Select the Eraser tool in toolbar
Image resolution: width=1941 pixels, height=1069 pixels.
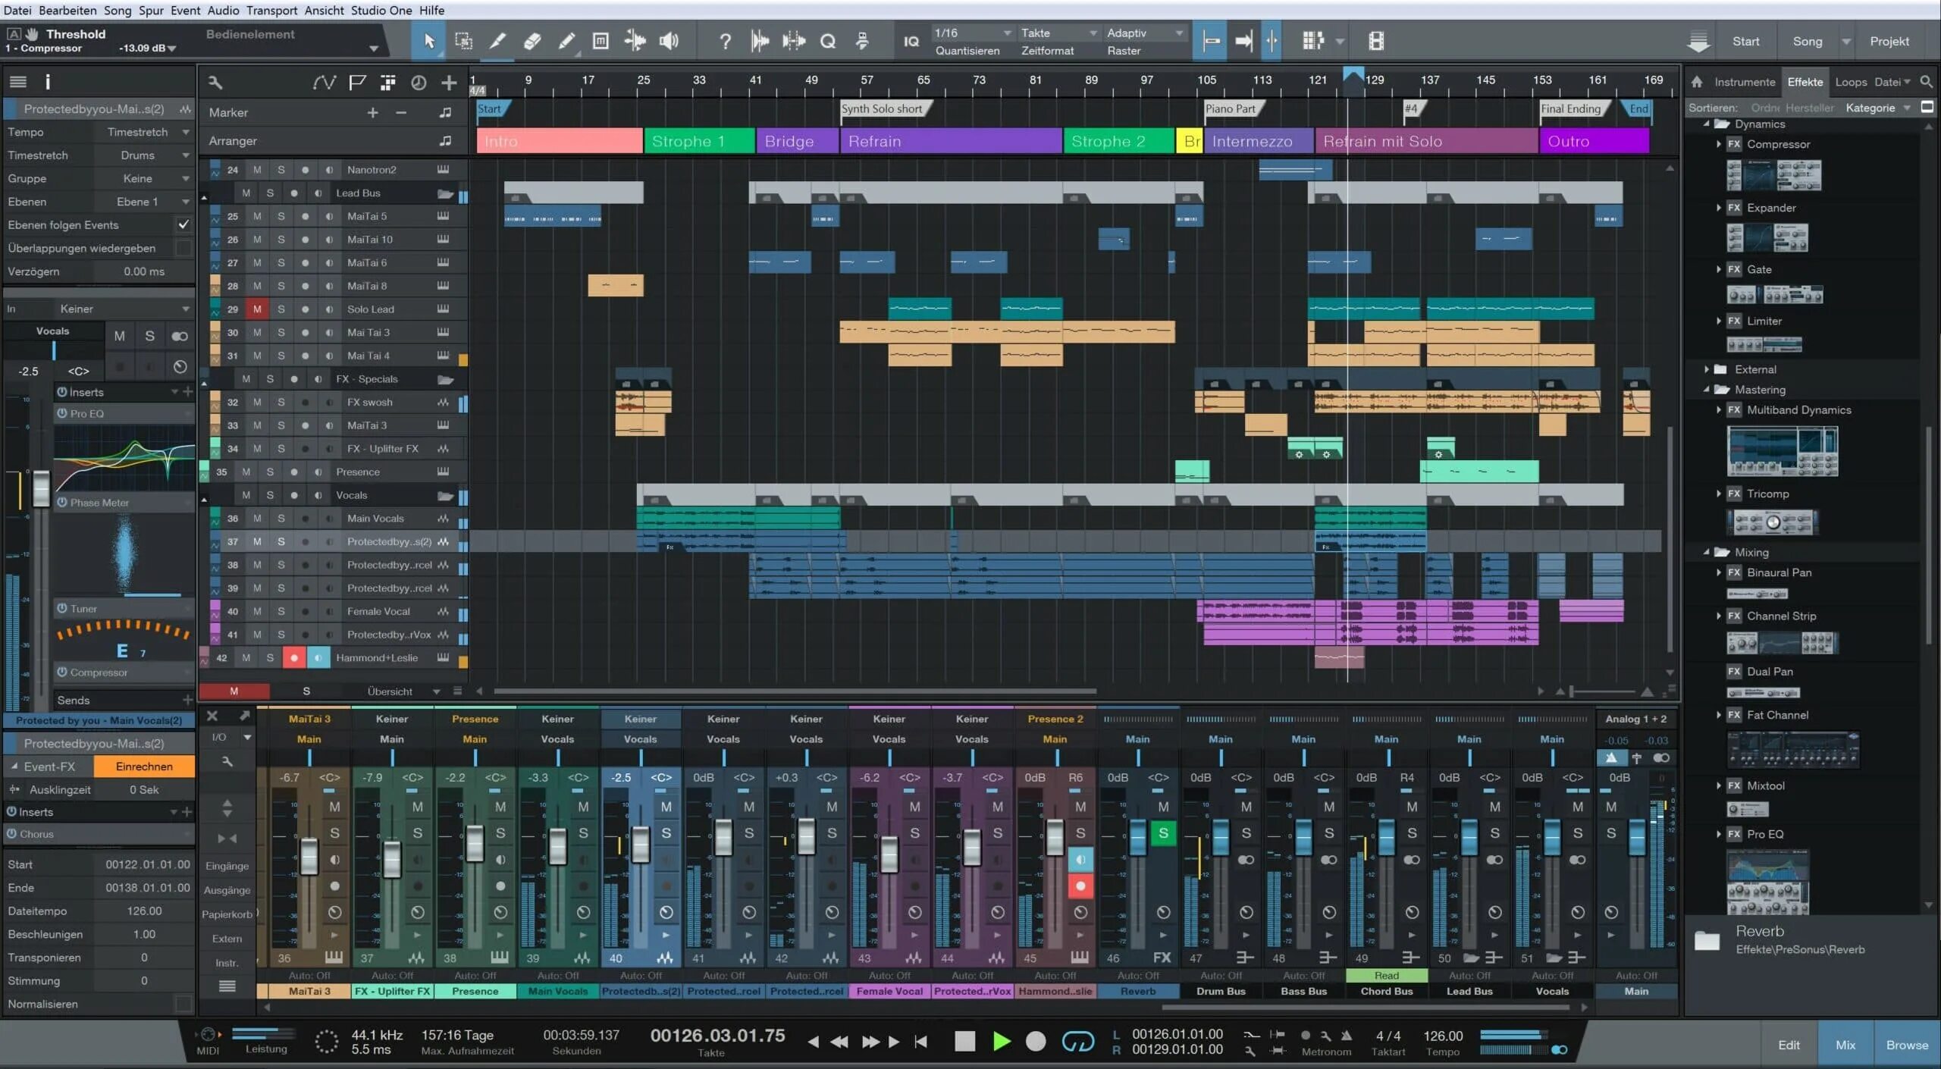(x=533, y=41)
